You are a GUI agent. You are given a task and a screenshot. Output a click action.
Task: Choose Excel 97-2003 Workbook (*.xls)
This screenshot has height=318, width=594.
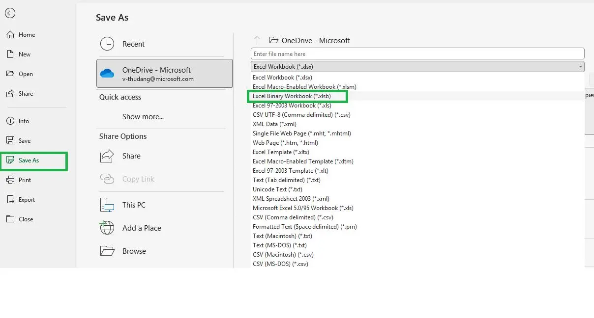pos(292,106)
